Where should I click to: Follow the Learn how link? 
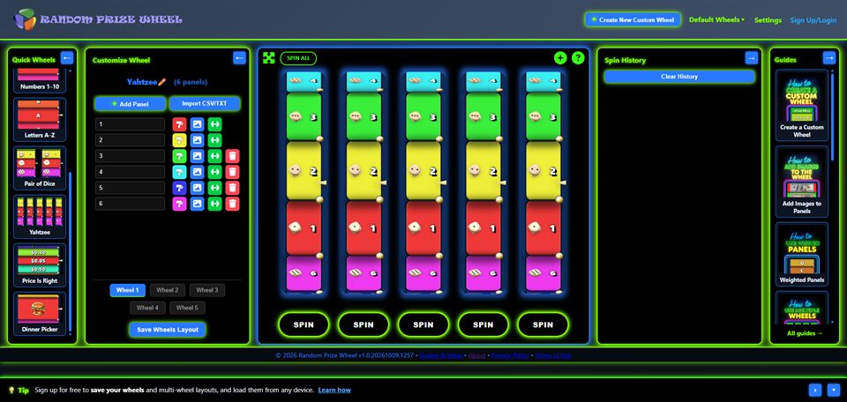pos(334,391)
